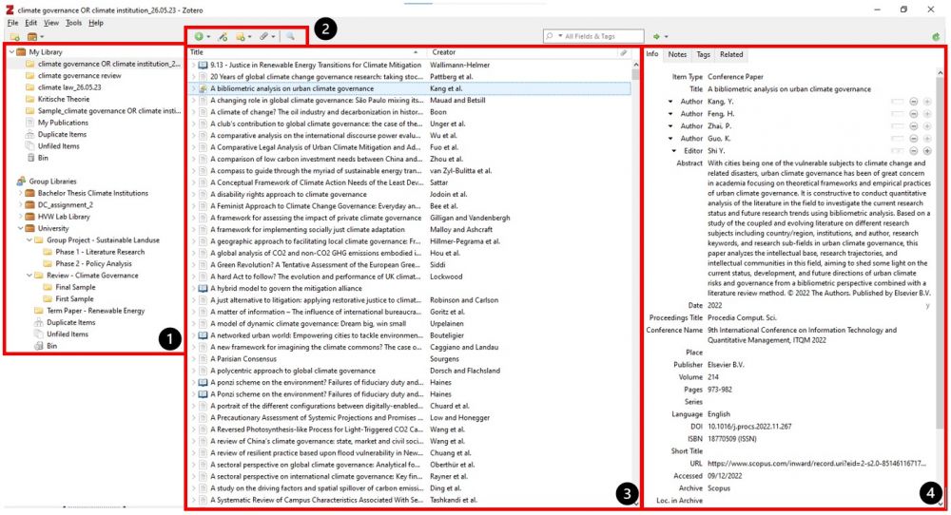The image size is (951, 515).
Task: Add creator after Kang, Y. with plus button
Action: (926, 102)
